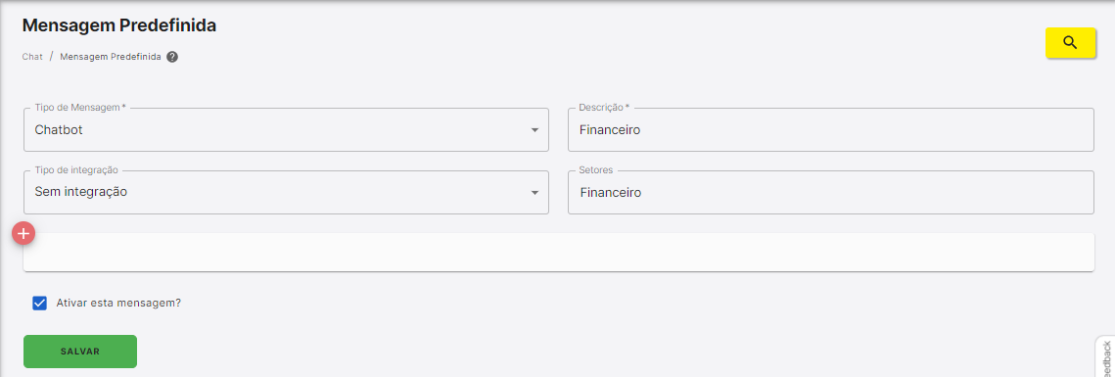Click the Mensagem Predefinida page heading

(119, 25)
